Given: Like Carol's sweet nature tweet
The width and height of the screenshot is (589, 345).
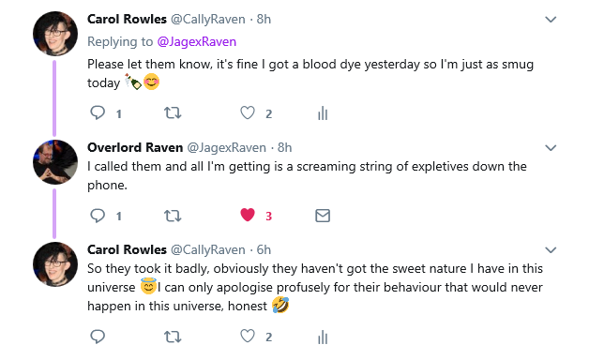Looking at the screenshot, I should 248,336.
